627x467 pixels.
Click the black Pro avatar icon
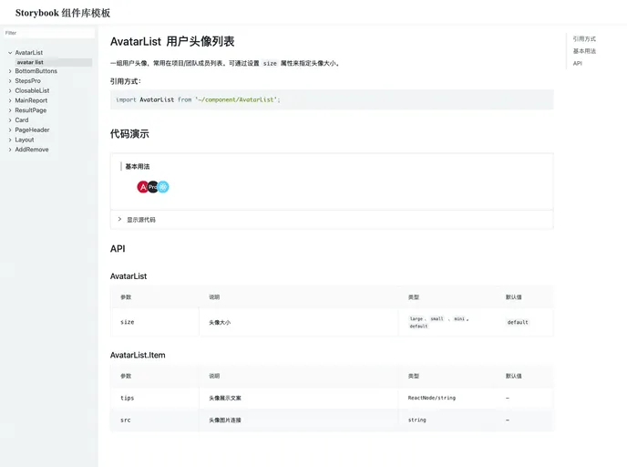(153, 187)
